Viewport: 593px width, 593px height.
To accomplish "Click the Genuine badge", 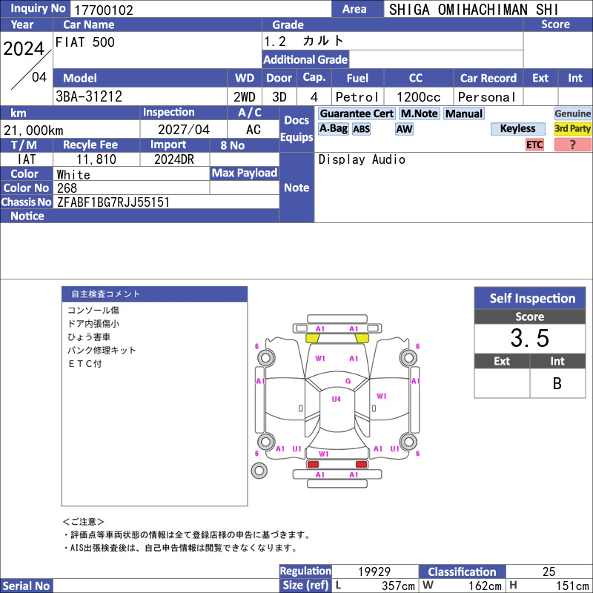I will (572, 113).
